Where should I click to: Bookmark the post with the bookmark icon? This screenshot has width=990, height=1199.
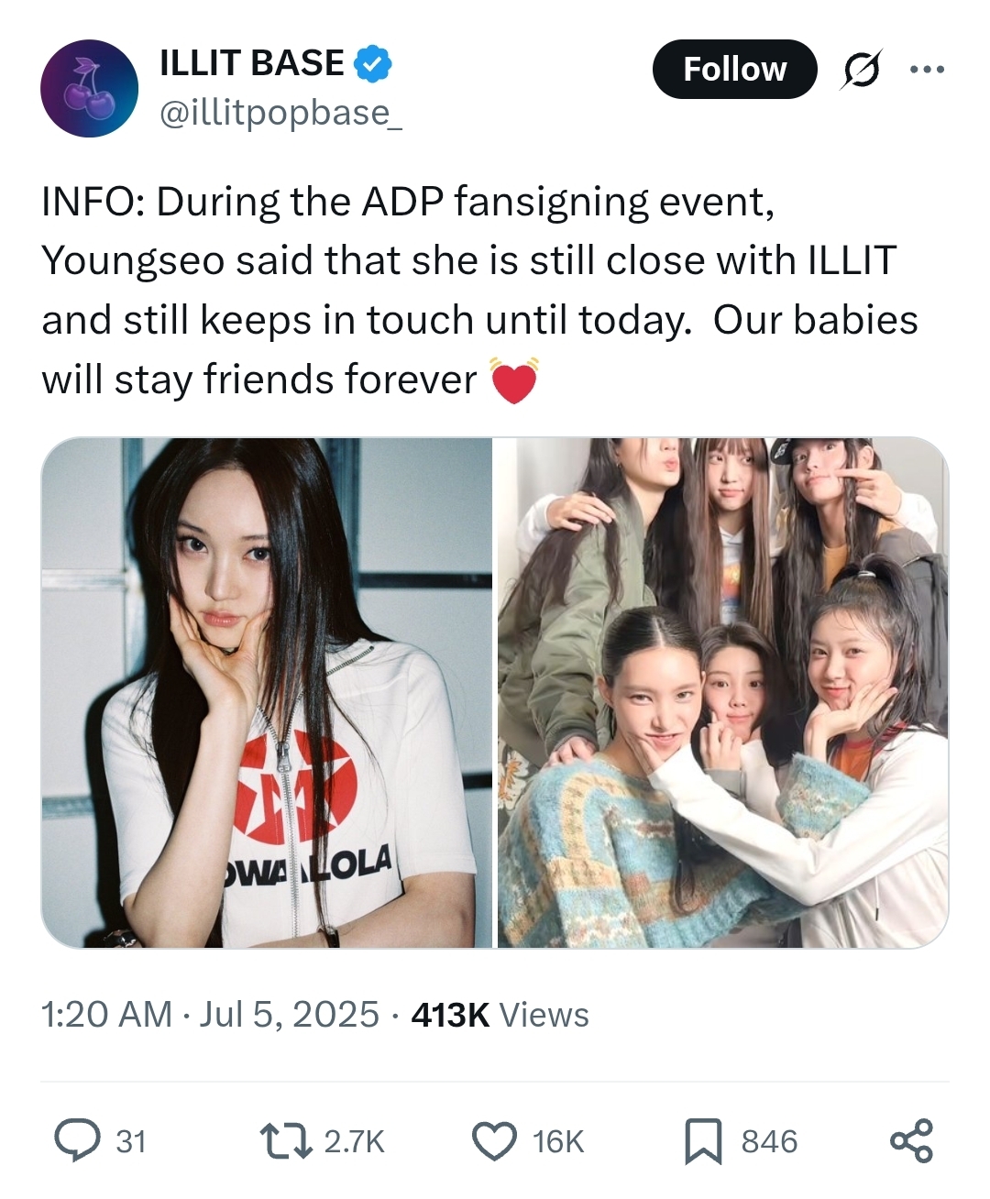pos(703,1142)
